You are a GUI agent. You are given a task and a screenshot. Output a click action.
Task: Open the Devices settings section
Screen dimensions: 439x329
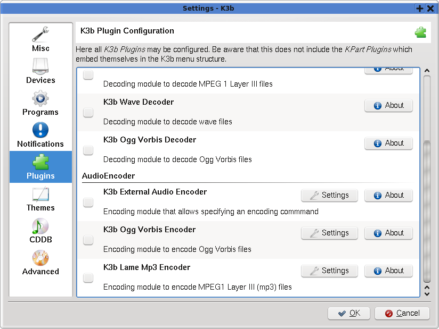coord(40,71)
